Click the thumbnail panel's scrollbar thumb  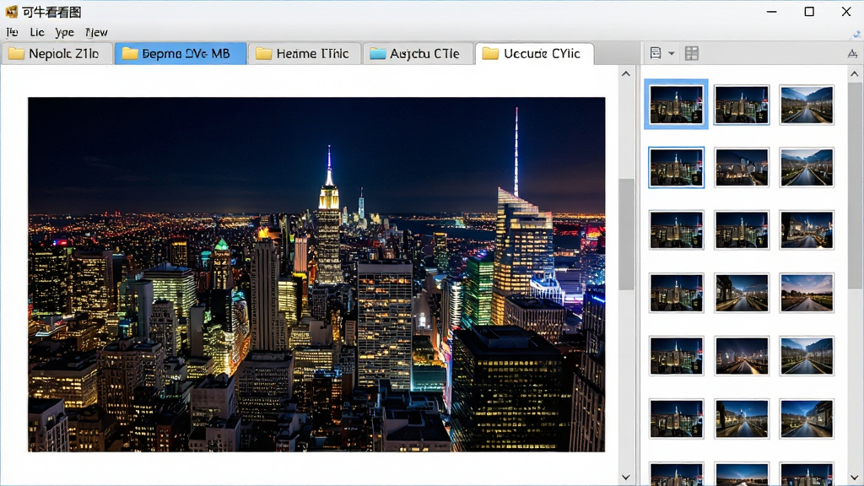coord(855,185)
